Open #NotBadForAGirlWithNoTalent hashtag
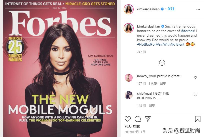 (161, 44)
